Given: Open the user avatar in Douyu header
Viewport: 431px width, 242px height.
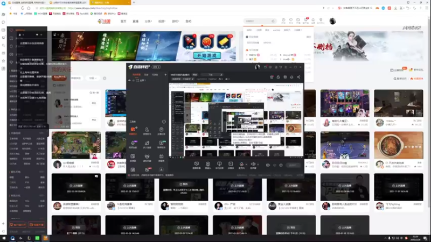Looking at the screenshot, I should tap(332, 21).
